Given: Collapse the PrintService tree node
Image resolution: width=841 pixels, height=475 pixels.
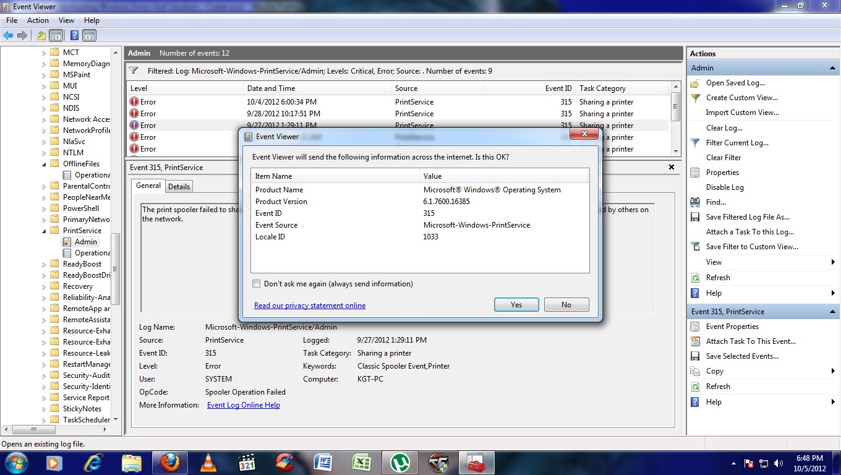Looking at the screenshot, I should pos(45,230).
